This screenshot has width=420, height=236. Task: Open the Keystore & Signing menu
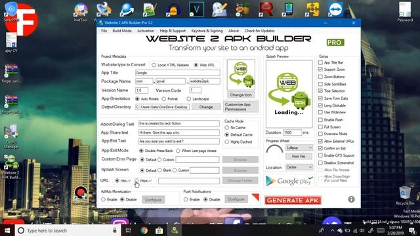(207, 31)
